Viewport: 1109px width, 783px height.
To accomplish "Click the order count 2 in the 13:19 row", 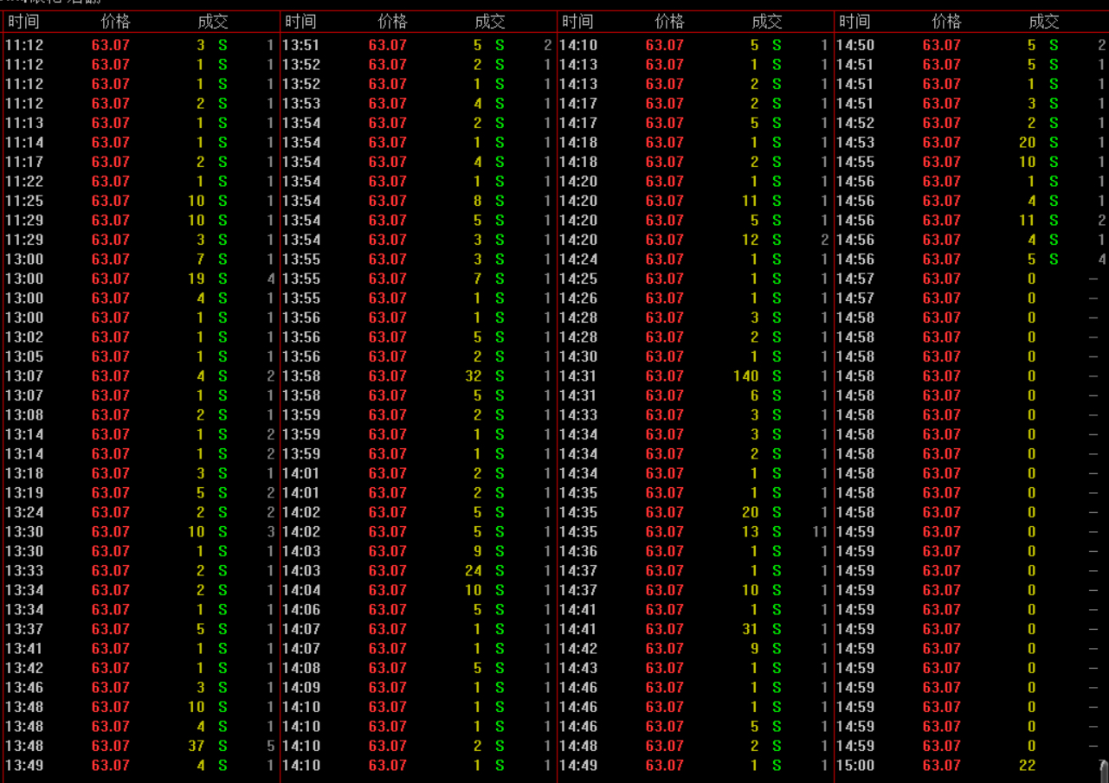I will [x=270, y=493].
